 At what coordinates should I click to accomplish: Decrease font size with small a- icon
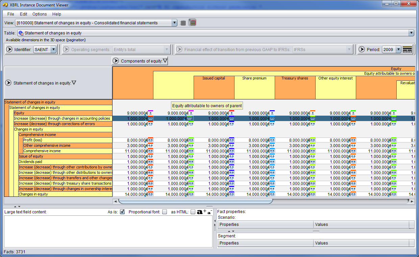(209, 212)
